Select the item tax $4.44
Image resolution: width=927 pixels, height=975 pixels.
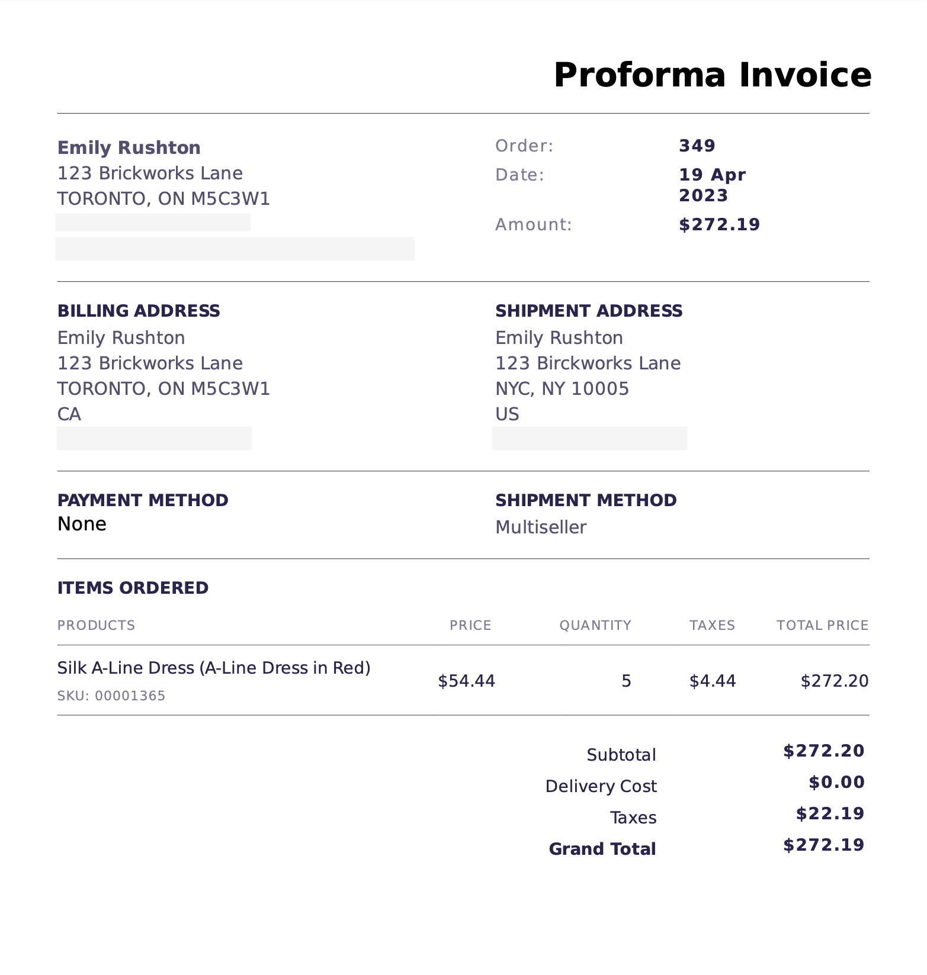[712, 681]
